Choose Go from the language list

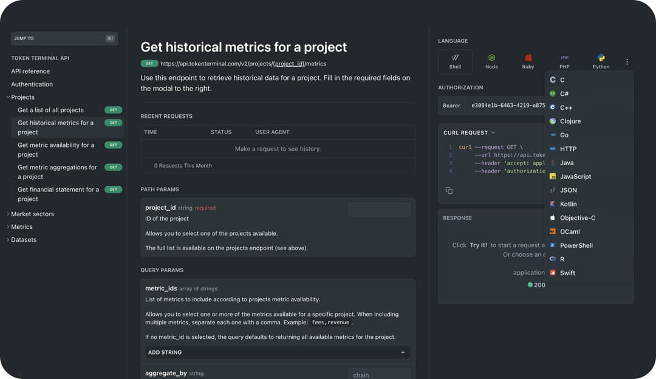click(x=589, y=135)
